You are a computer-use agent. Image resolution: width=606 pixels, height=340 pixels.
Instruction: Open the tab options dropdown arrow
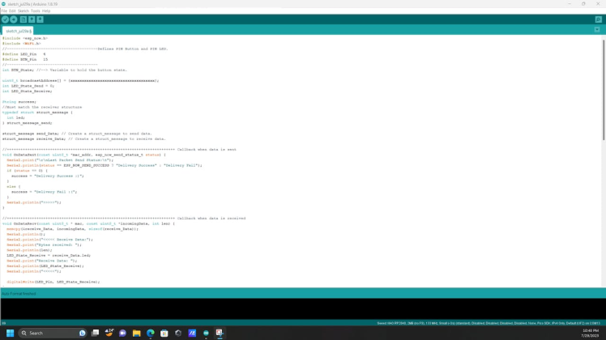pos(597,30)
